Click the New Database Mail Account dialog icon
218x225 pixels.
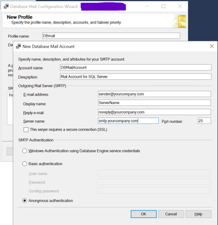click(18, 47)
